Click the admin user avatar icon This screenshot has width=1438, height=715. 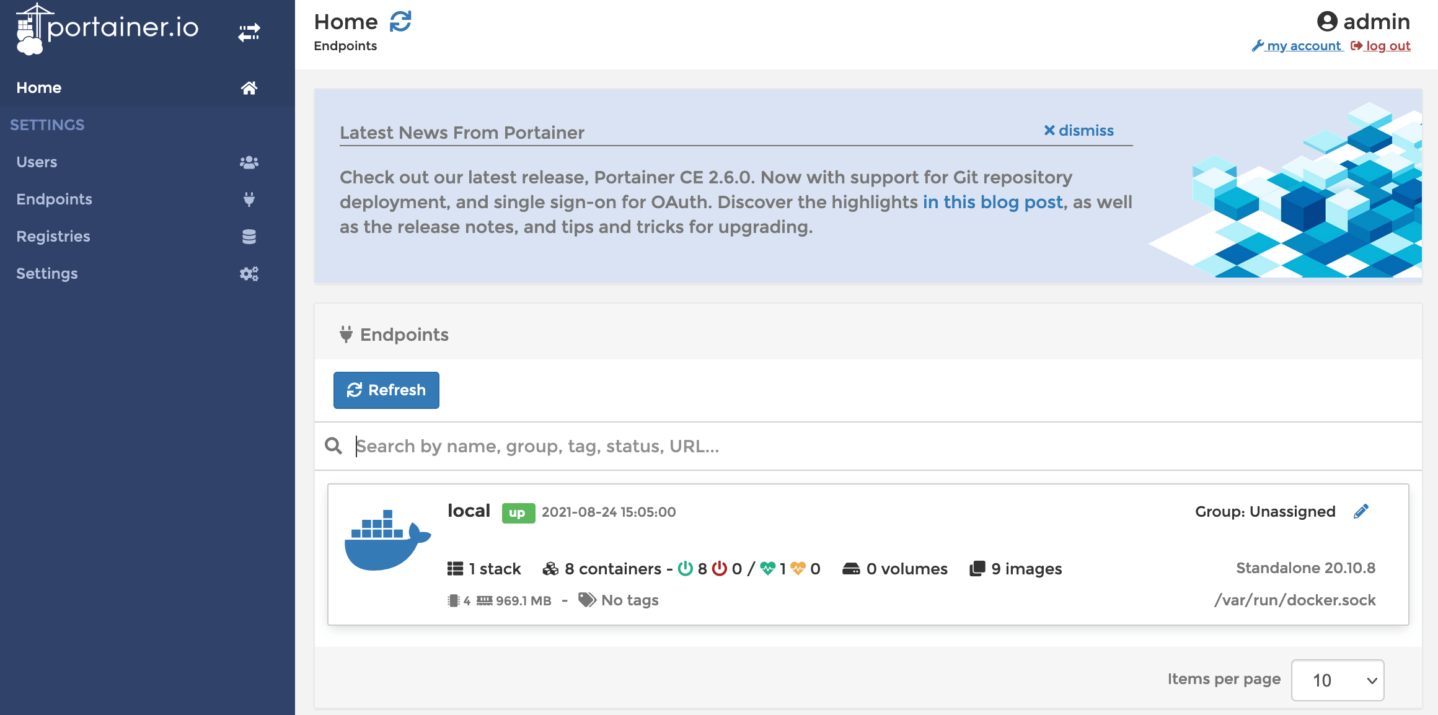coord(1327,22)
